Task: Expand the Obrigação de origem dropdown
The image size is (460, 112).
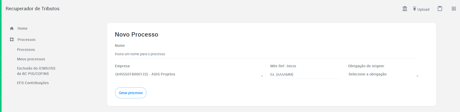Action: [383, 74]
